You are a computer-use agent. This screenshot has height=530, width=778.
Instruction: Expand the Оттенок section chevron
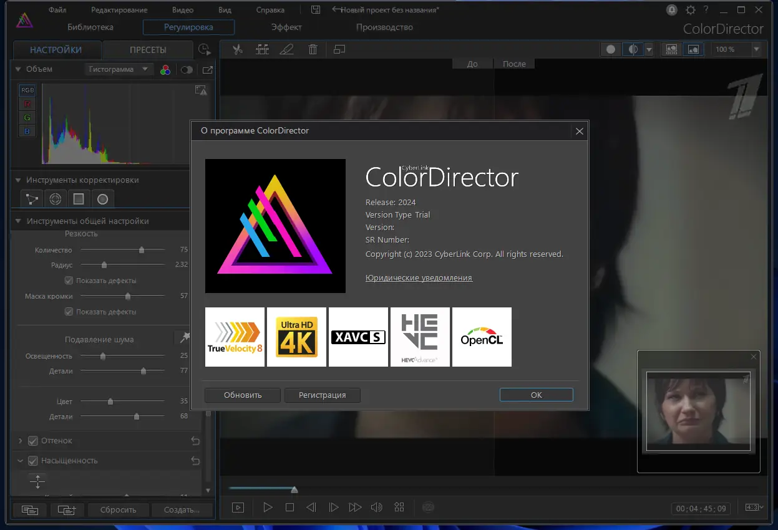[x=20, y=441]
